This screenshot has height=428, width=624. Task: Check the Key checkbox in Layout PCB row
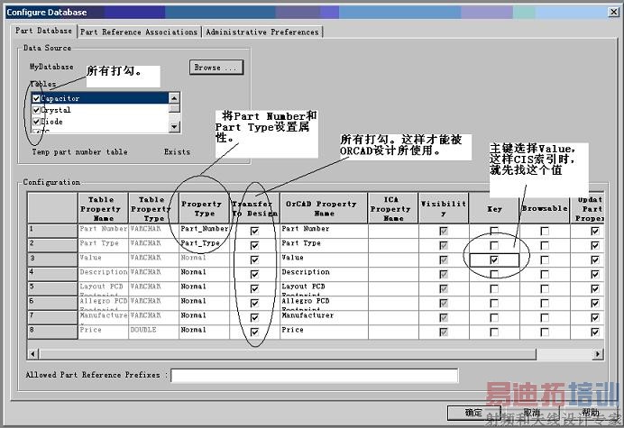click(494, 288)
